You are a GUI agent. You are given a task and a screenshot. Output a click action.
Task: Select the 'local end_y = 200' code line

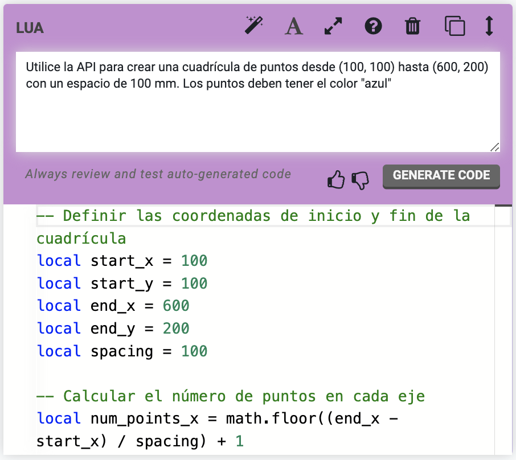click(113, 328)
